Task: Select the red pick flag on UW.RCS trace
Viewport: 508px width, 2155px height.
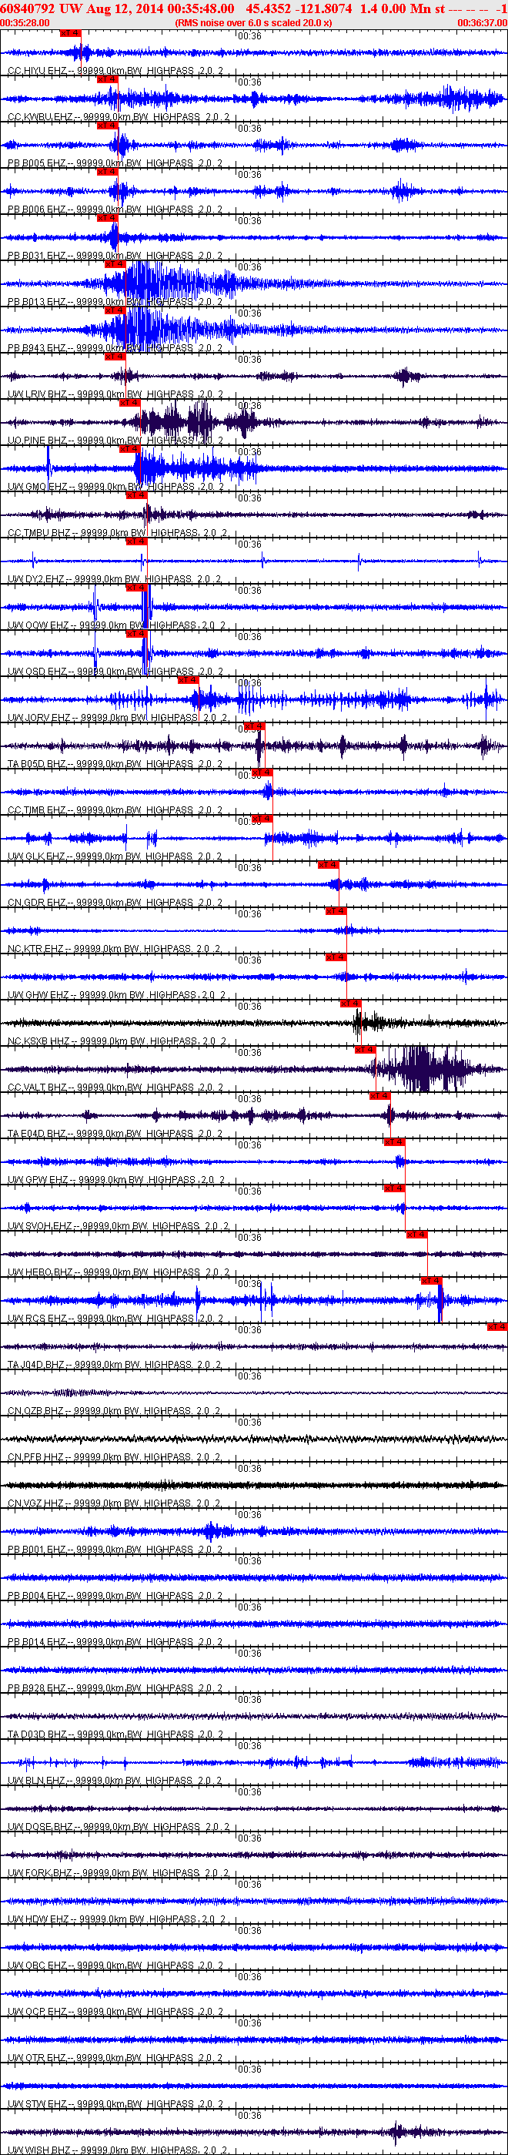Action: click(430, 1280)
